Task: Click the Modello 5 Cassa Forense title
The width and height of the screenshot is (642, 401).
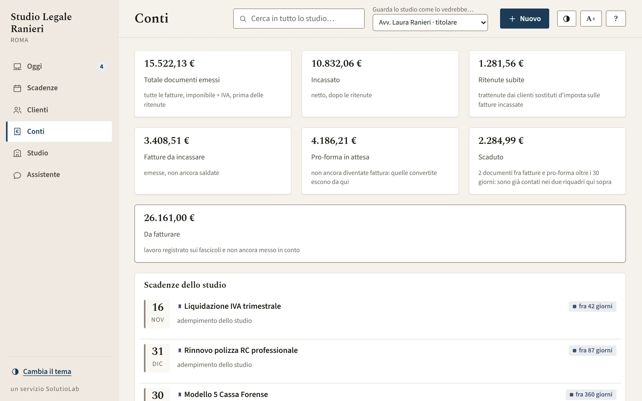Action: [226, 394]
